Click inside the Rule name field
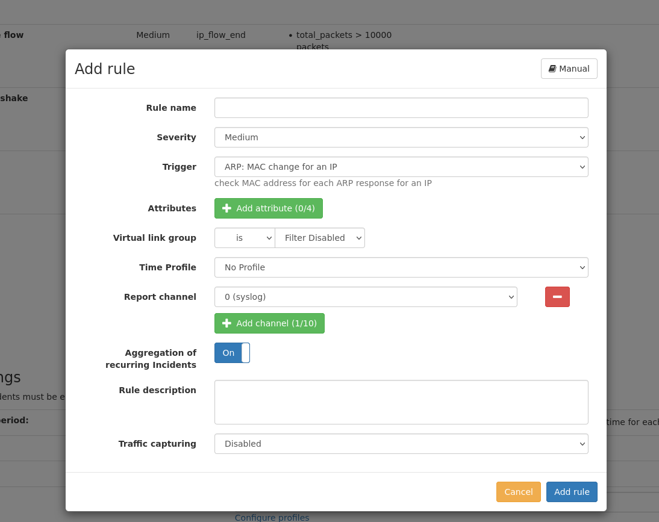This screenshot has height=522, width=659. click(x=401, y=108)
